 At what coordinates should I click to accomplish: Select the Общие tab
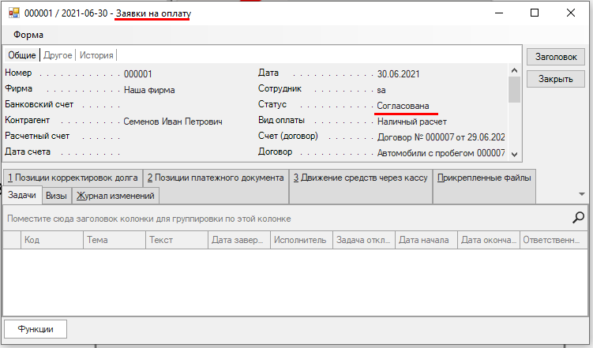click(22, 55)
